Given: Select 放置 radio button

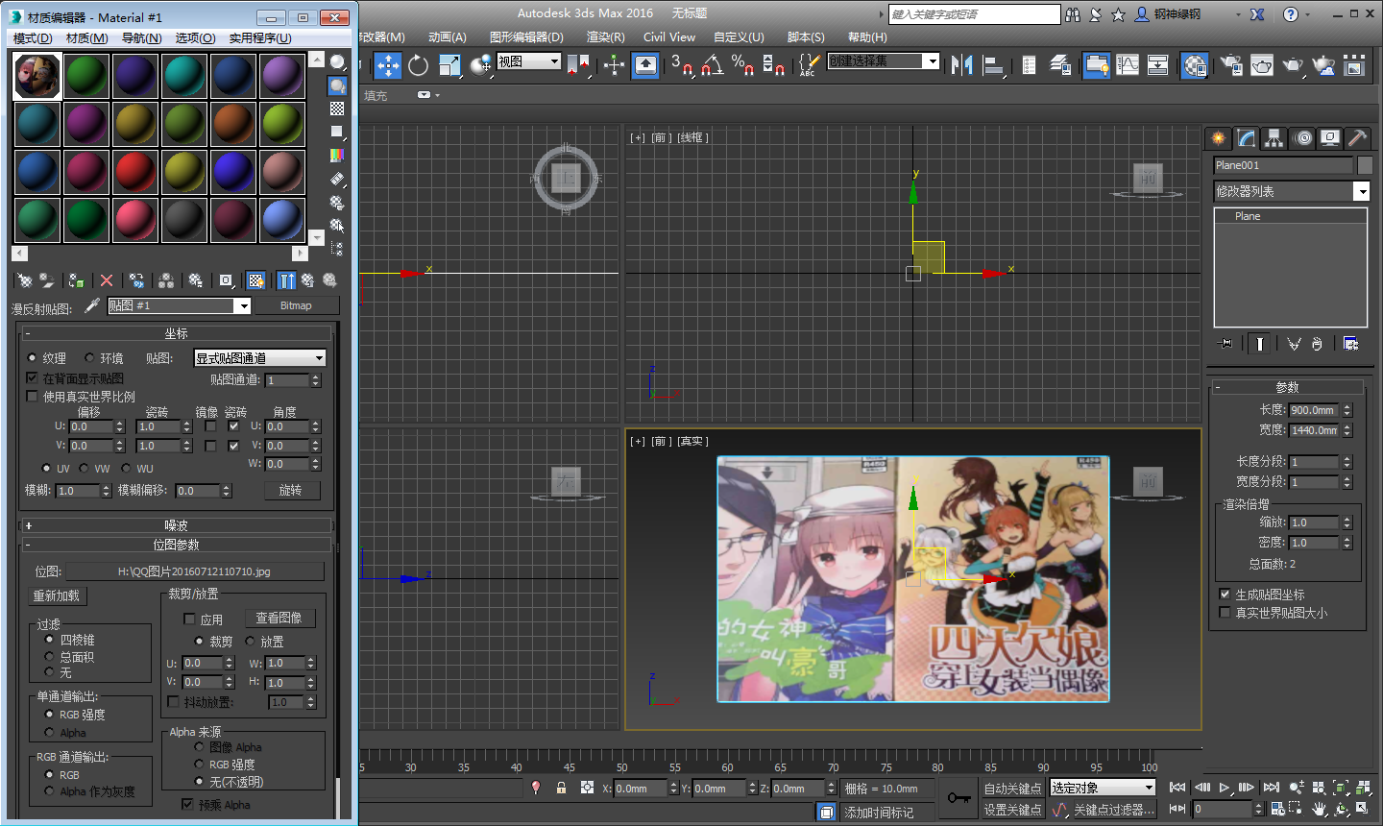Looking at the screenshot, I should point(251,641).
